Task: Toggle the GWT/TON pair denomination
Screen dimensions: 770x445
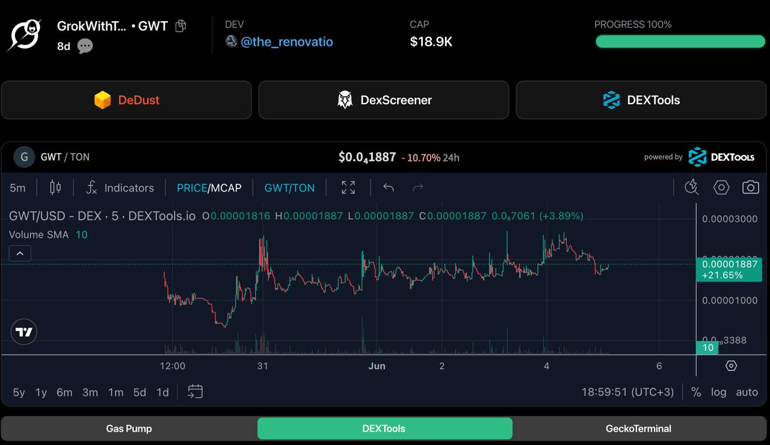Action: (x=289, y=188)
